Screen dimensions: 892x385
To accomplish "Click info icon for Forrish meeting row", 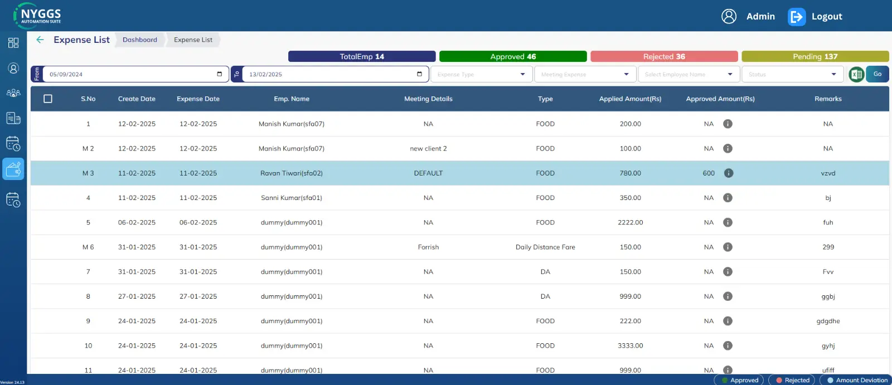I will [728, 247].
